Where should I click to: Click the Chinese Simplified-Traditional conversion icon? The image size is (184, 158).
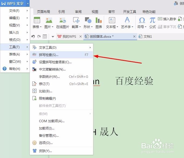pyautogui.click(x=34, y=69)
